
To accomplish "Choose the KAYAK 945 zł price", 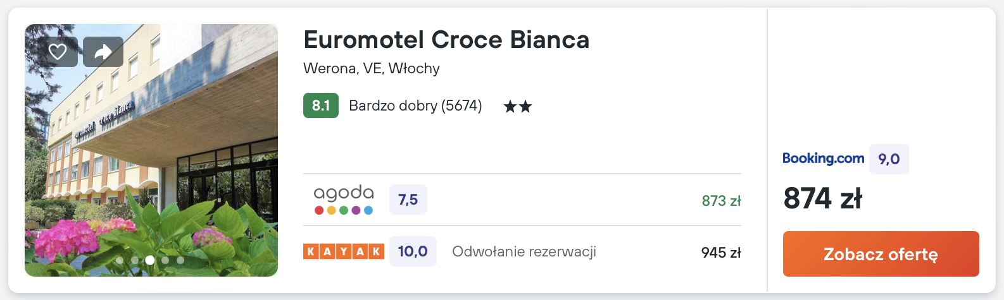I will click(721, 253).
